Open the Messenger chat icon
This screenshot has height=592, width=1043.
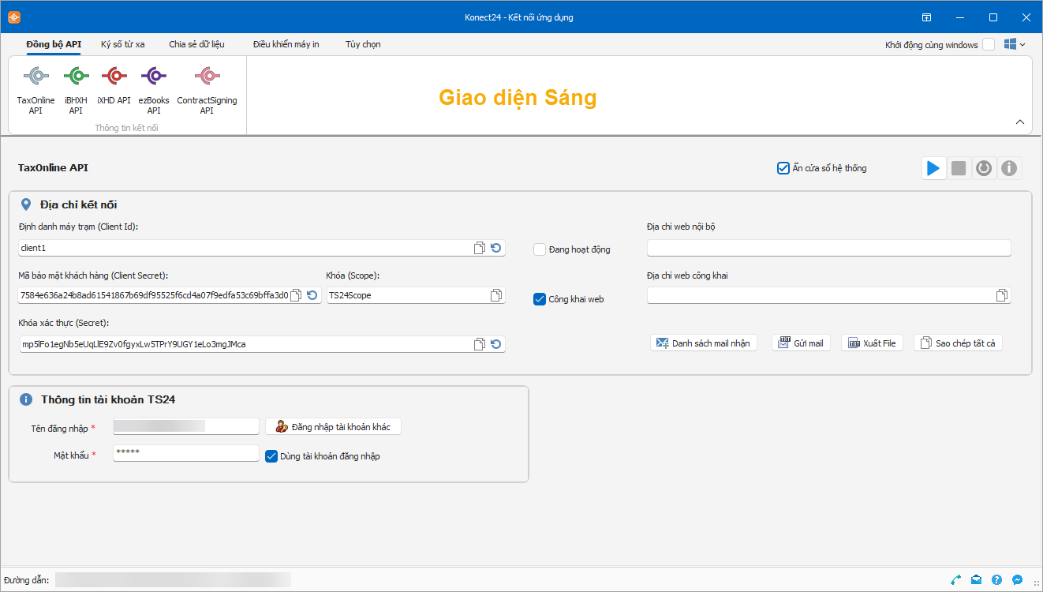[1018, 579]
